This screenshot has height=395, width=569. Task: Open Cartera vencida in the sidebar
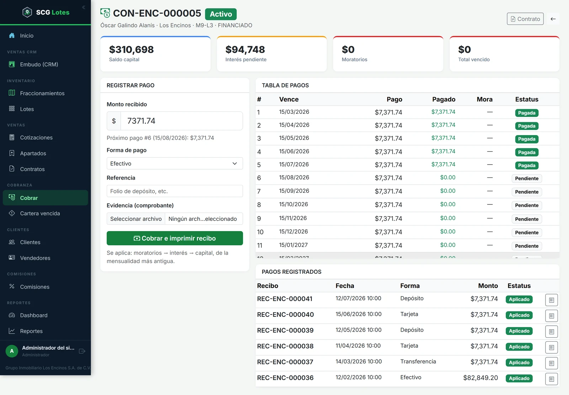tap(46, 213)
